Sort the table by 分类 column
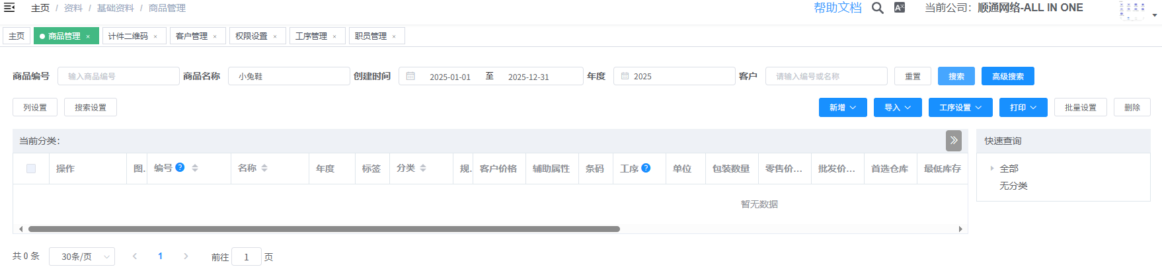 pyautogui.click(x=423, y=169)
